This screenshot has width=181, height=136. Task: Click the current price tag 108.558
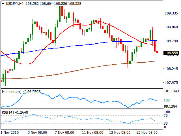point(171,53)
